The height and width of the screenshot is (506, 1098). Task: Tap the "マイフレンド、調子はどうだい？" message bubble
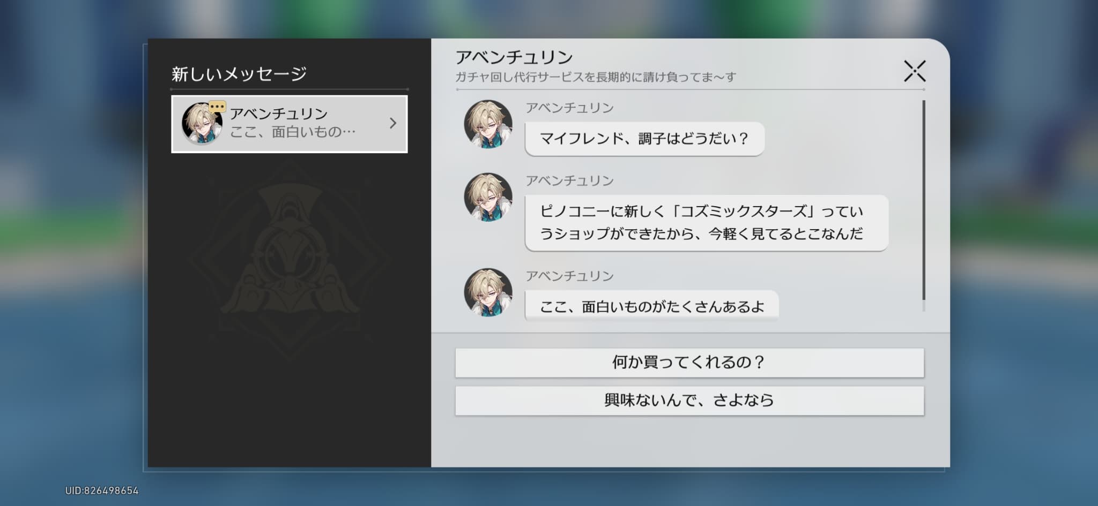pyautogui.click(x=644, y=139)
